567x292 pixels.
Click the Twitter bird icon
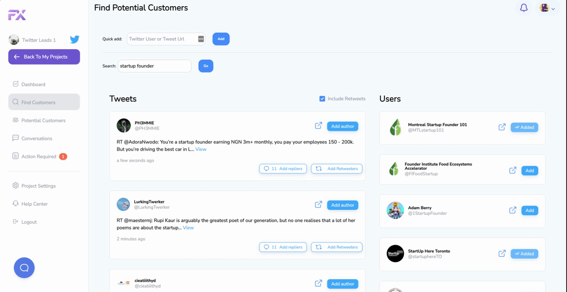pyautogui.click(x=74, y=40)
